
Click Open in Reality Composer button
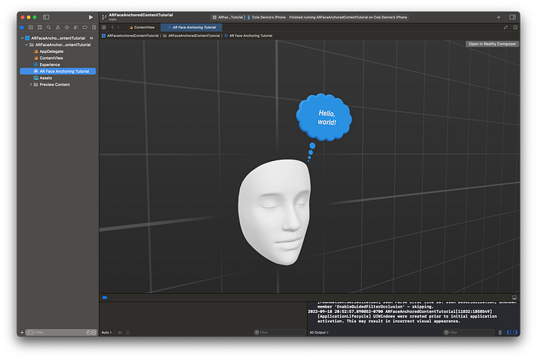coord(492,44)
